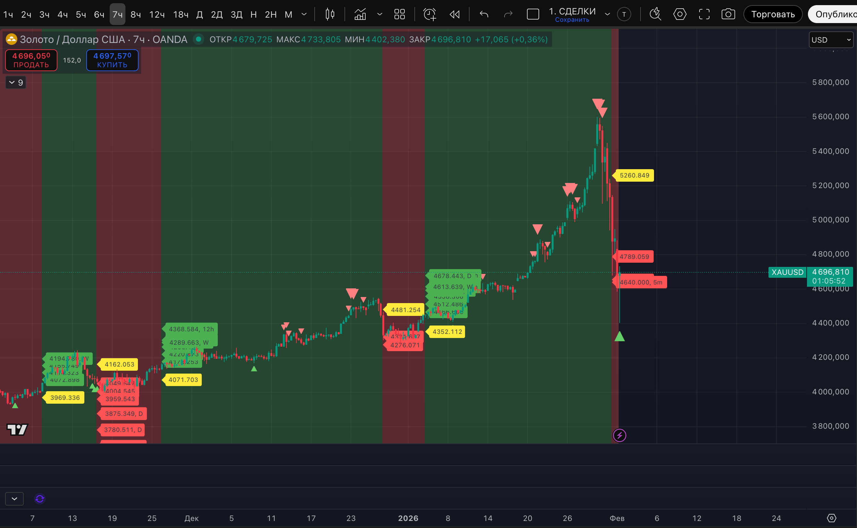Open the indicators panel
This screenshot has height=528, width=857.
click(x=360, y=14)
